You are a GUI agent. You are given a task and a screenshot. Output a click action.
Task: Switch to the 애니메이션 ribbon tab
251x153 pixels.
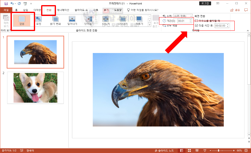[x=63, y=10]
